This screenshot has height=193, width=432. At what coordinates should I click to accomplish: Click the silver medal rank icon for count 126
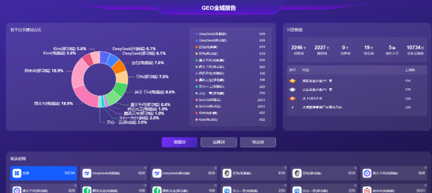292,90
